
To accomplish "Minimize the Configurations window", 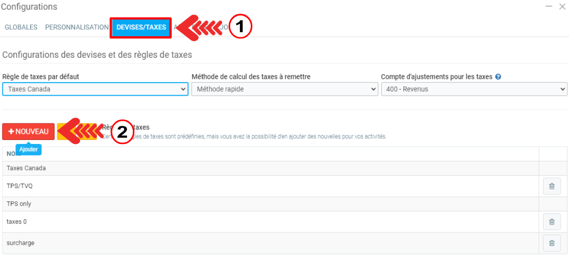I will [548, 6].
